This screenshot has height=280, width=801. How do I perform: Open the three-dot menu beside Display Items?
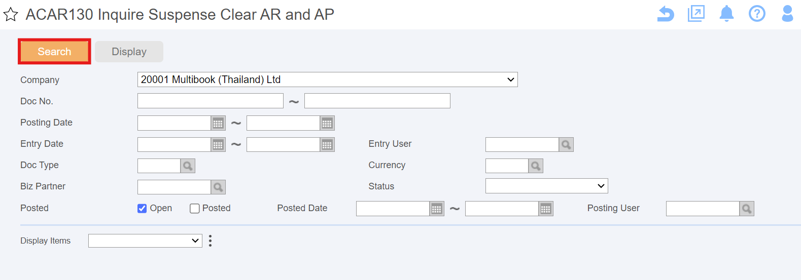pyautogui.click(x=210, y=241)
